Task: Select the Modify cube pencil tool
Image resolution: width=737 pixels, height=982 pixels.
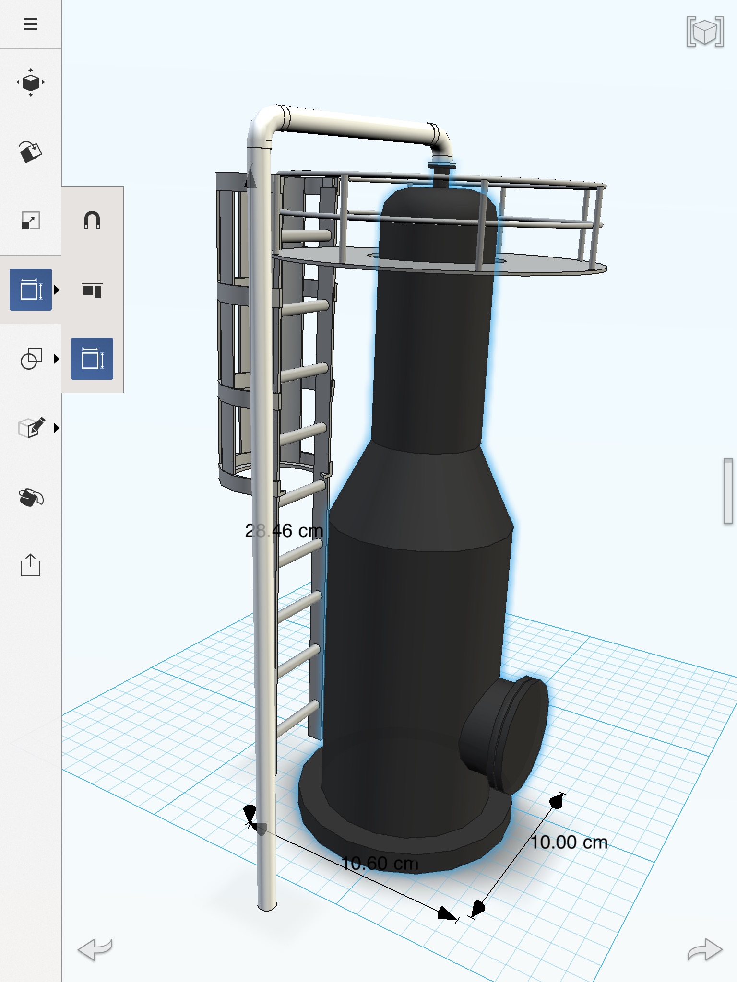Action: point(32,427)
